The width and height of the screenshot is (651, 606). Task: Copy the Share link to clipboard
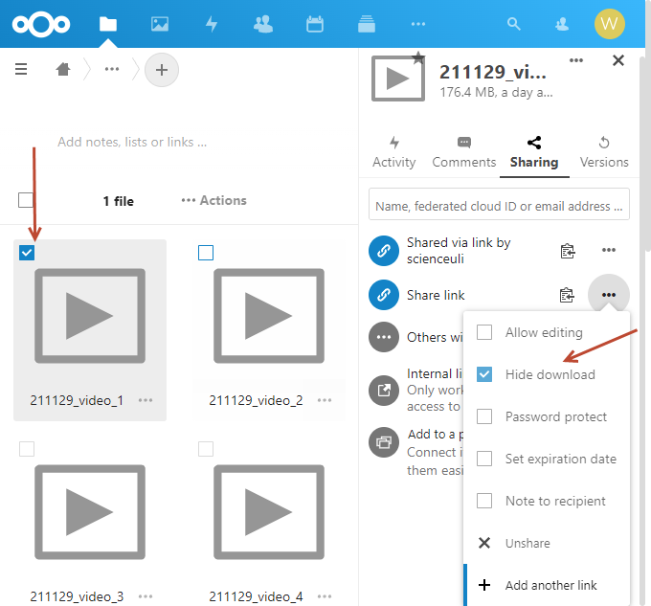[x=567, y=295]
